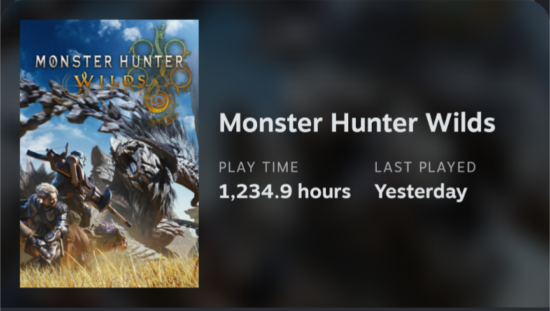
Task: Click the 1,234.9 hours value
Action: 285,192
